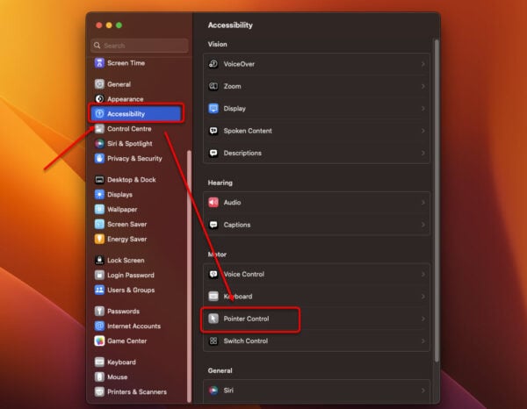This screenshot has height=409, width=527.
Task: Click the Wallpaper icon in sidebar
Action: click(99, 209)
